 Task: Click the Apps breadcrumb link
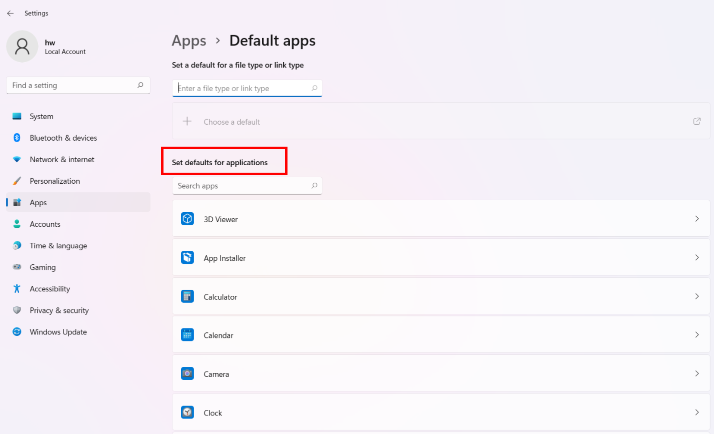tap(189, 41)
